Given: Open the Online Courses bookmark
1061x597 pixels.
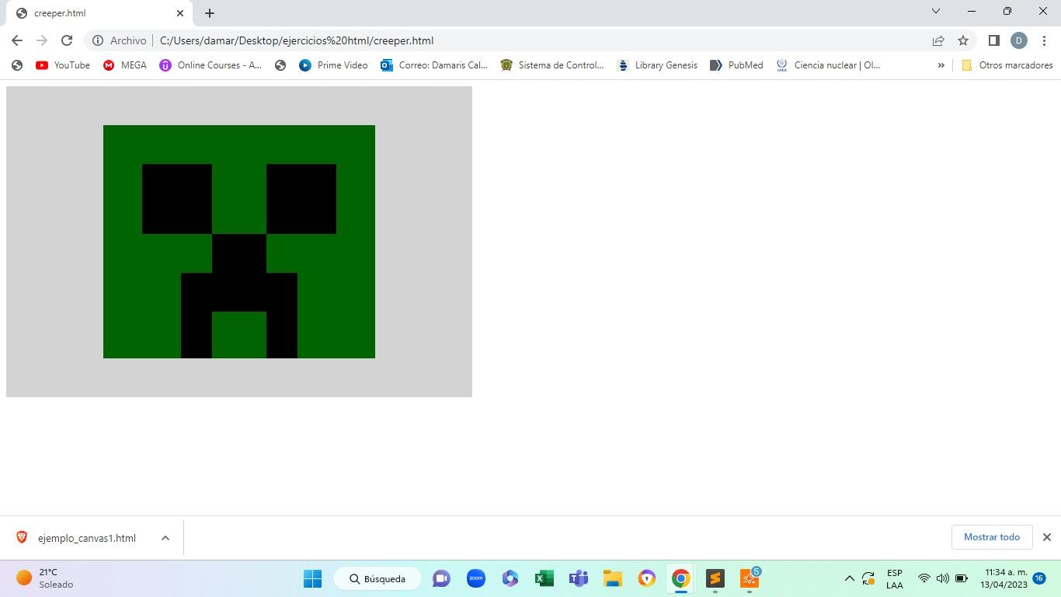Looking at the screenshot, I should click(x=210, y=65).
